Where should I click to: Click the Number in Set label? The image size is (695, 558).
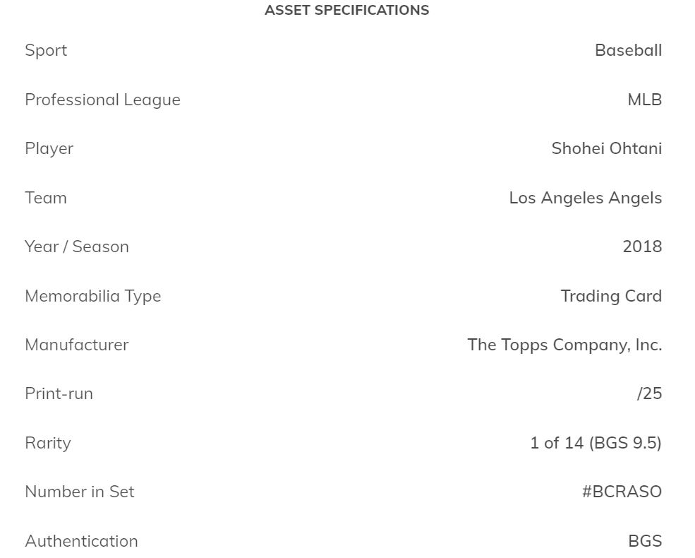(79, 492)
